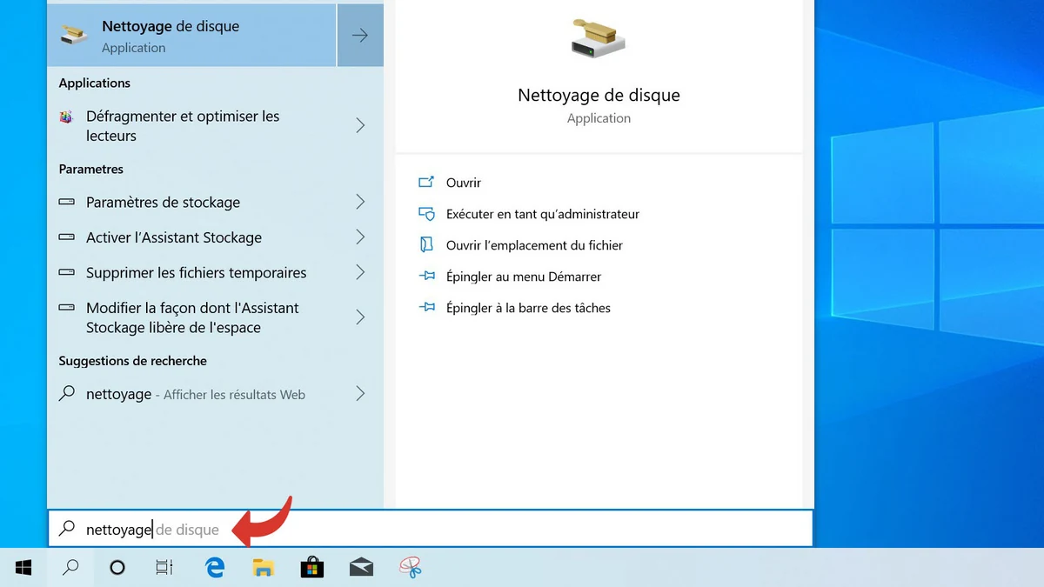The height and width of the screenshot is (587, 1044).
Task: Click the magnifier icon in the search box
Action: [67, 529]
